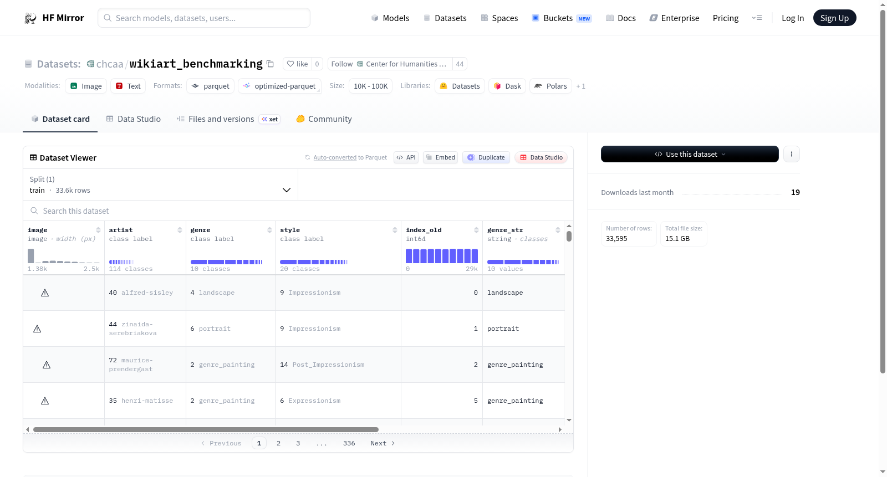Copy the dataset name with the copy icon

click(270, 64)
